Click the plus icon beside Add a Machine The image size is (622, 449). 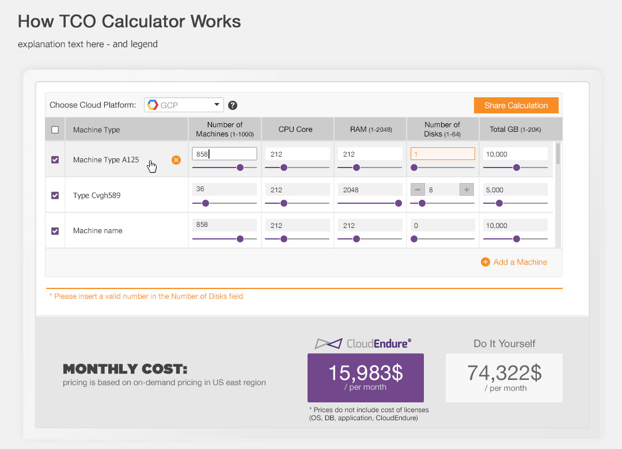(485, 262)
